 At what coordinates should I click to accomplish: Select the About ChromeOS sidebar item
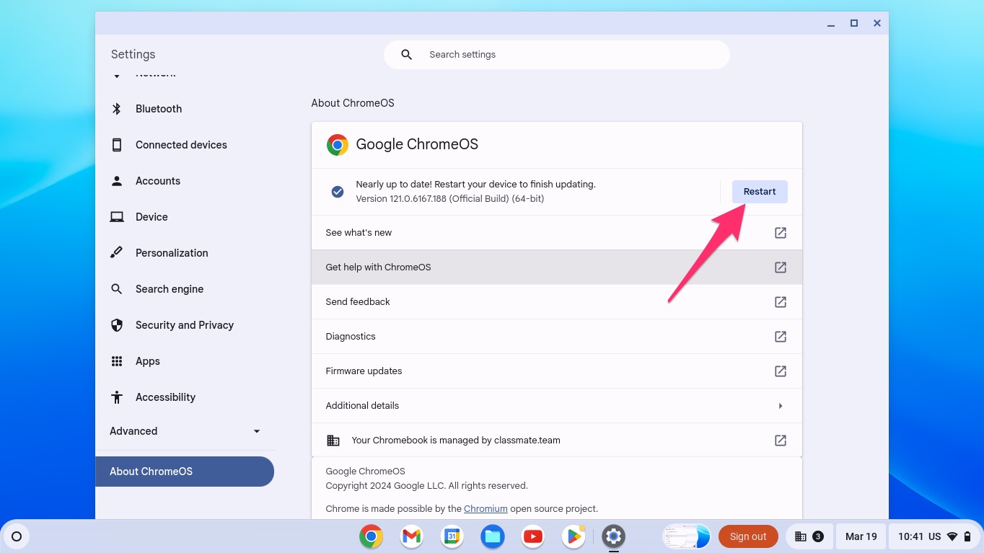[x=185, y=472]
